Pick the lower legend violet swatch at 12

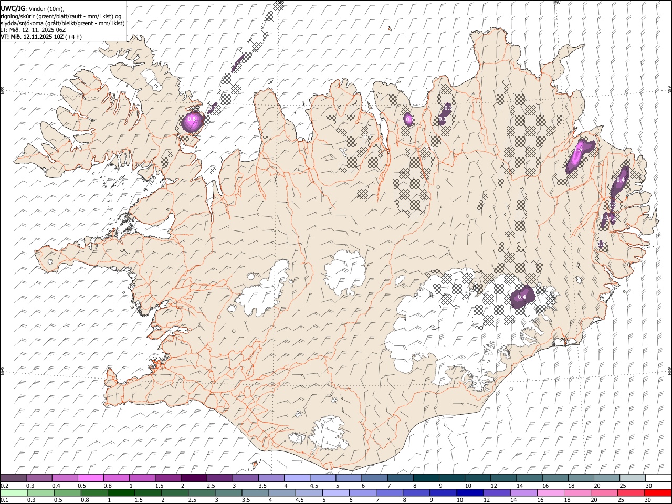[497, 492]
